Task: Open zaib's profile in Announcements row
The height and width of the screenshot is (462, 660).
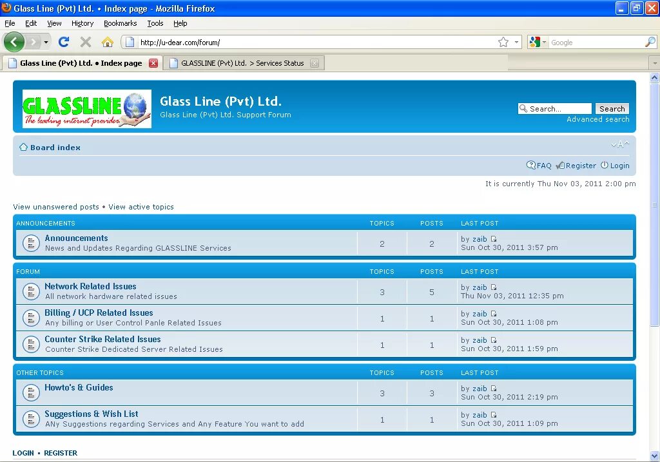Action: 480,239
